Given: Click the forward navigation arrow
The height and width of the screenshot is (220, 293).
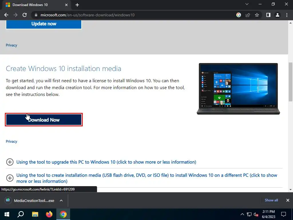Looking at the screenshot, I should (15, 15).
